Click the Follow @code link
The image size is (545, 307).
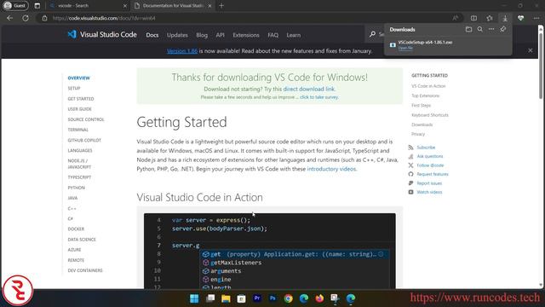[430, 165]
